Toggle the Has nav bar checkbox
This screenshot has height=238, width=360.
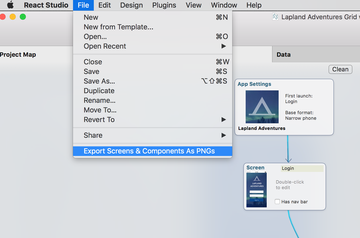pyautogui.click(x=277, y=202)
